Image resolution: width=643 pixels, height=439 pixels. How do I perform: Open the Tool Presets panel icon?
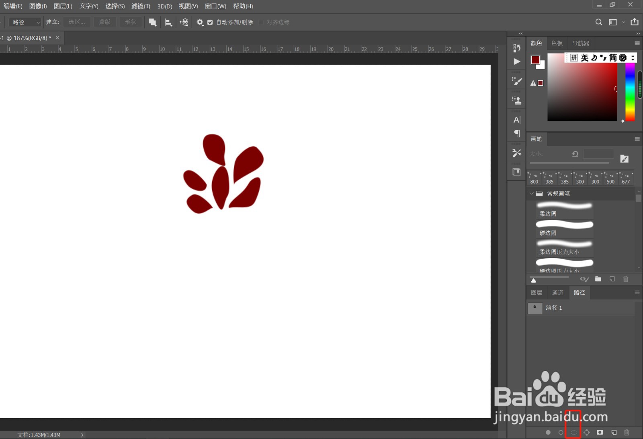coord(517,153)
